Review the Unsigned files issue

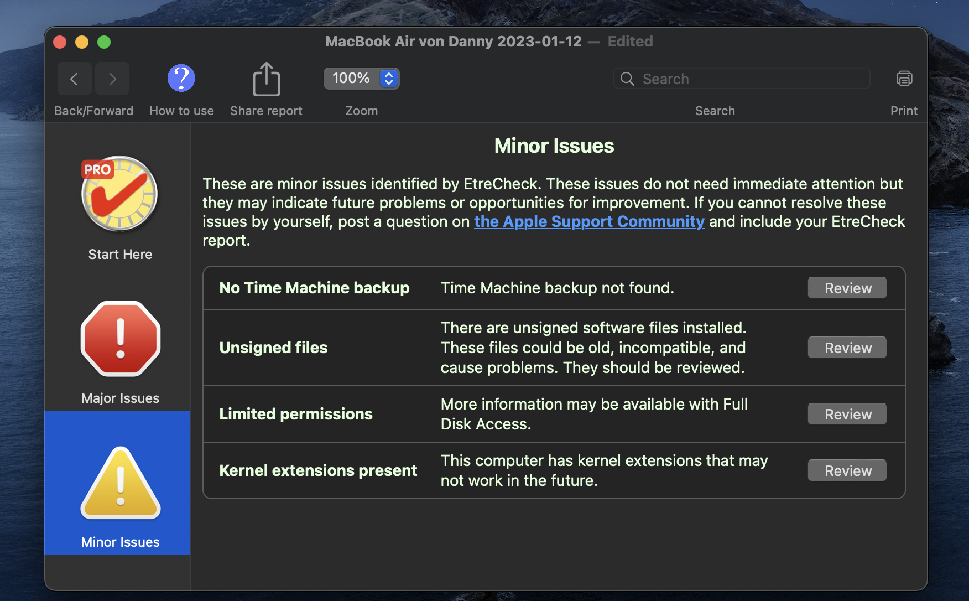(x=847, y=348)
